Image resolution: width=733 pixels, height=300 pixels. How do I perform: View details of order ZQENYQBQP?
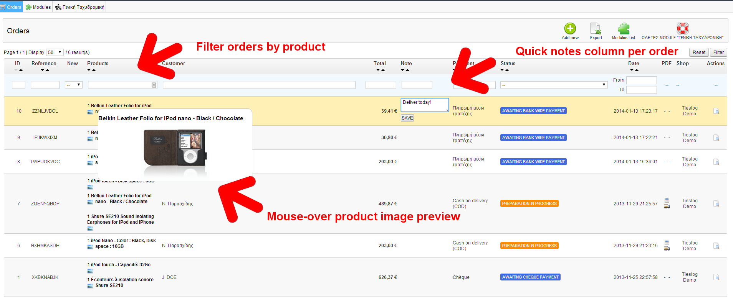click(x=716, y=204)
